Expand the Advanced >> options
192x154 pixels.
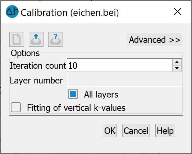155,40
